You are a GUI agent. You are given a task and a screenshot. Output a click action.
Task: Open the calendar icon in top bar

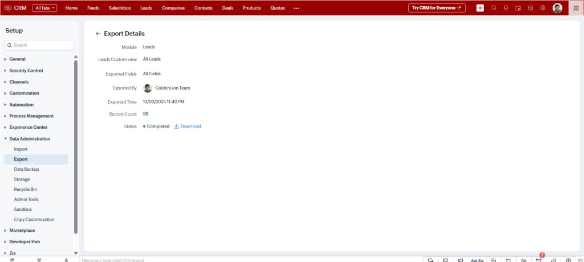pyautogui.click(x=518, y=8)
